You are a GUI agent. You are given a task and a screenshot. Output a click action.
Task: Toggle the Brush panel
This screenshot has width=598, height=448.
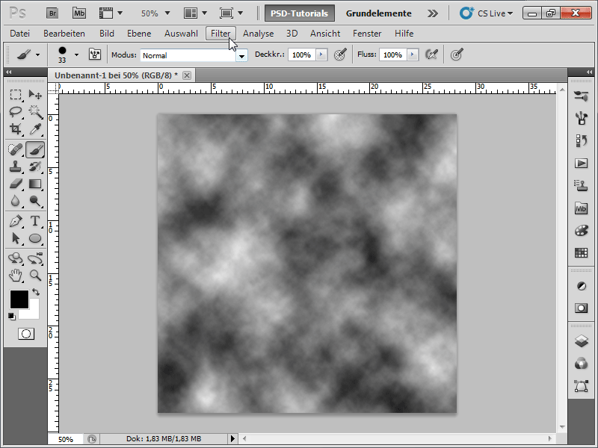click(95, 55)
